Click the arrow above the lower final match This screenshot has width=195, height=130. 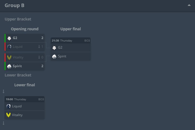pos(4,91)
